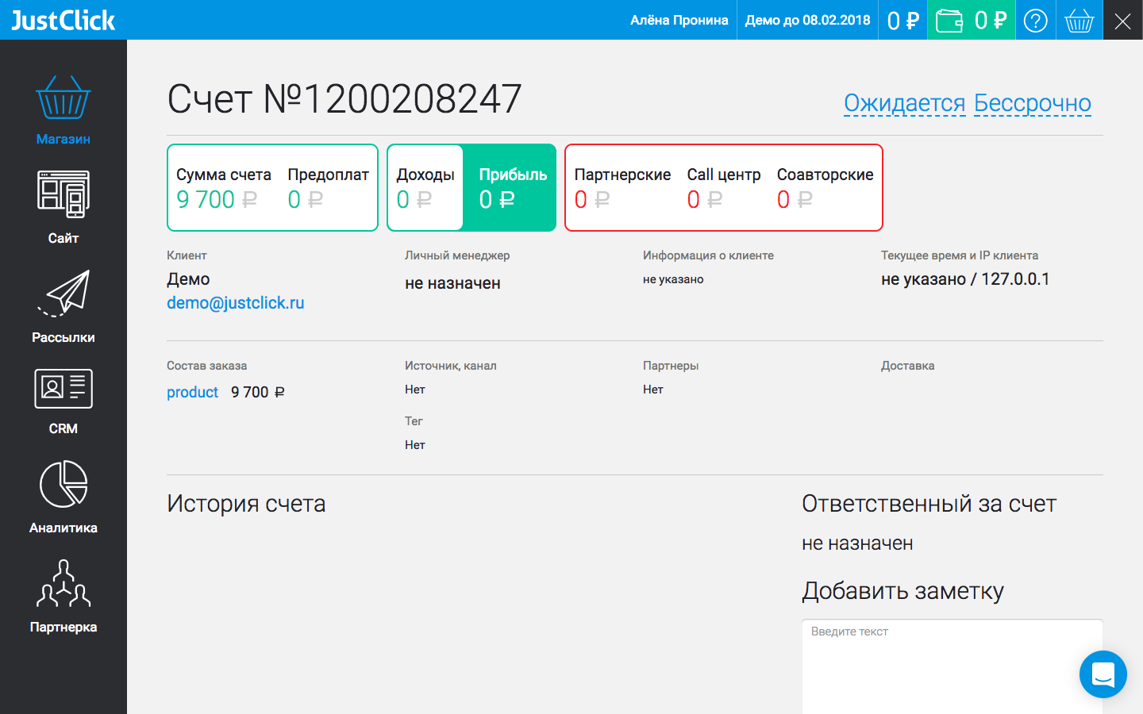This screenshot has height=714, width=1143.
Task: Click the wallet balance icon
Action: coord(949,20)
